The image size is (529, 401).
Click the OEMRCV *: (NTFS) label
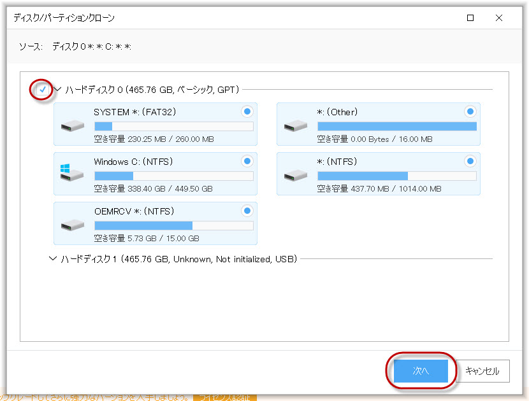click(x=134, y=211)
